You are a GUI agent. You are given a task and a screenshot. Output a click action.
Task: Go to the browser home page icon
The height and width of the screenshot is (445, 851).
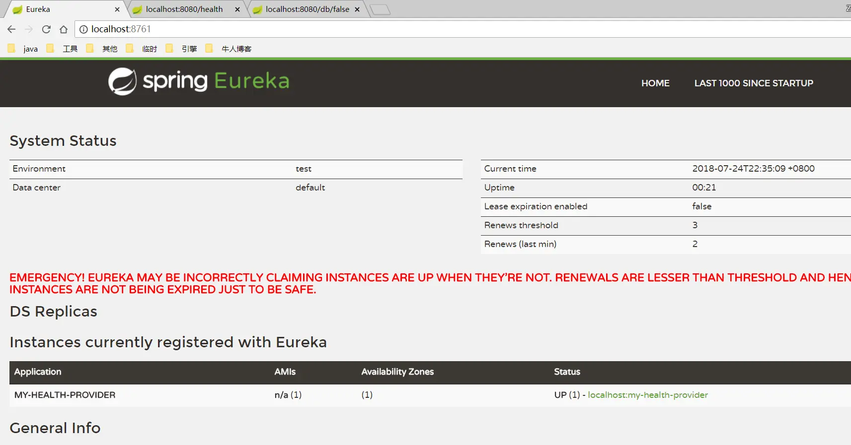pyautogui.click(x=64, y=29)
